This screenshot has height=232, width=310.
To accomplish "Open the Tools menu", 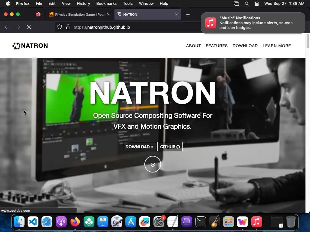I will pyautogui.click(x=128, y=3).
